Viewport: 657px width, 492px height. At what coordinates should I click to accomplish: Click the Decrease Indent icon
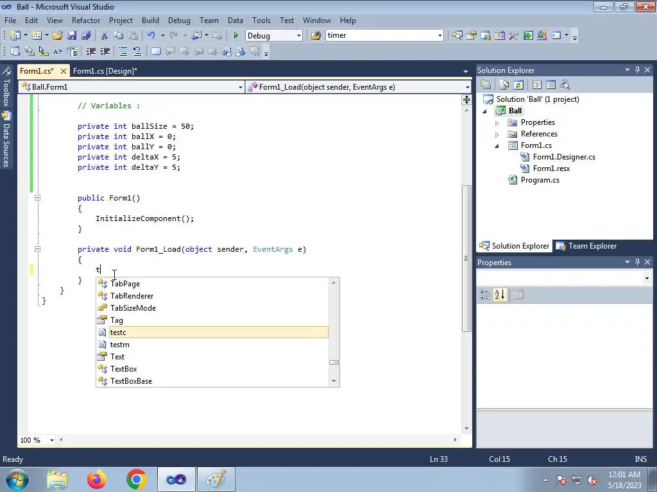[x=90, y=51]
